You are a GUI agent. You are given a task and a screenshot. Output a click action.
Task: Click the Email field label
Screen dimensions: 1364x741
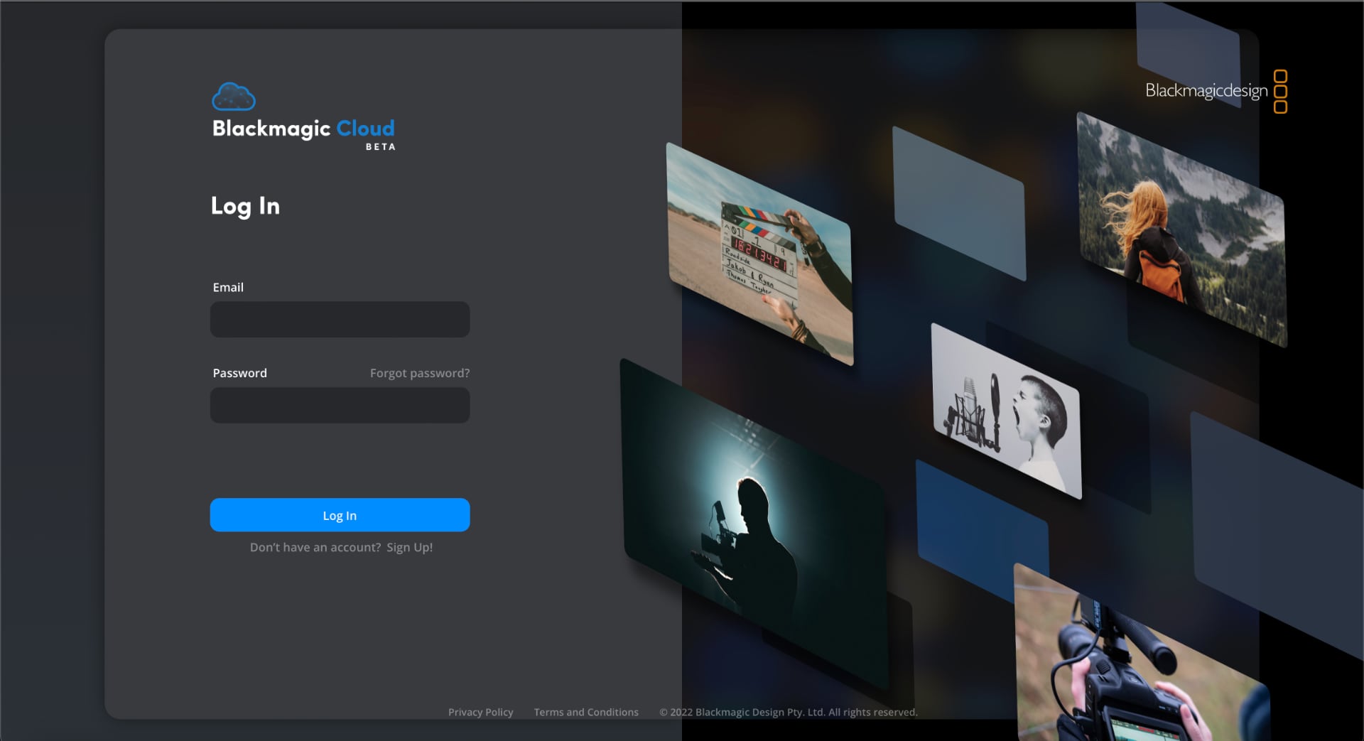point(228,287)
